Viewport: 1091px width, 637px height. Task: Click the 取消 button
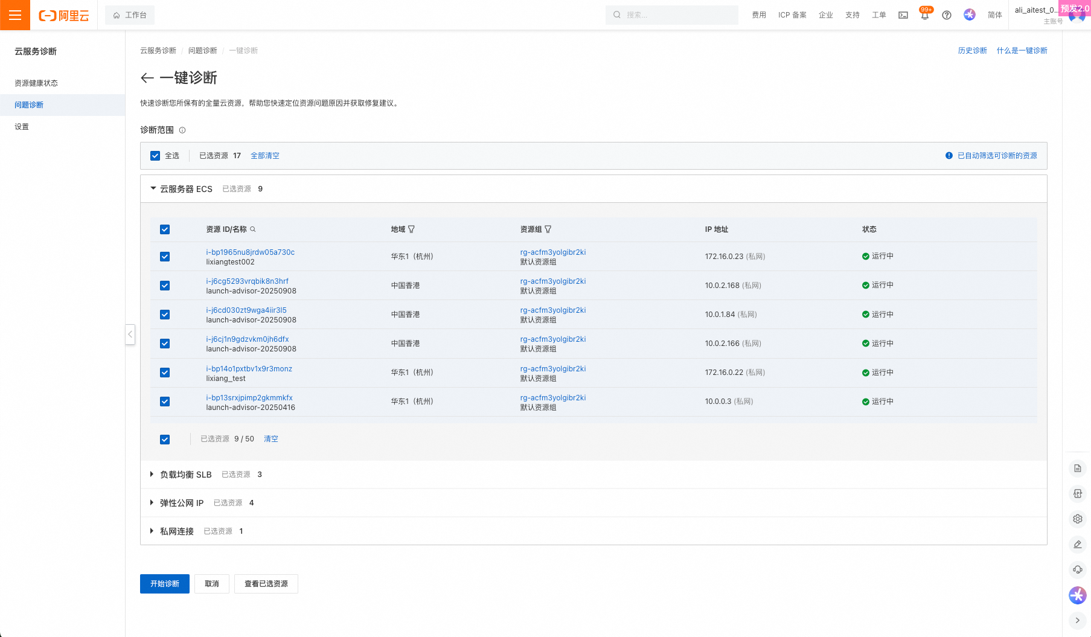212,584
